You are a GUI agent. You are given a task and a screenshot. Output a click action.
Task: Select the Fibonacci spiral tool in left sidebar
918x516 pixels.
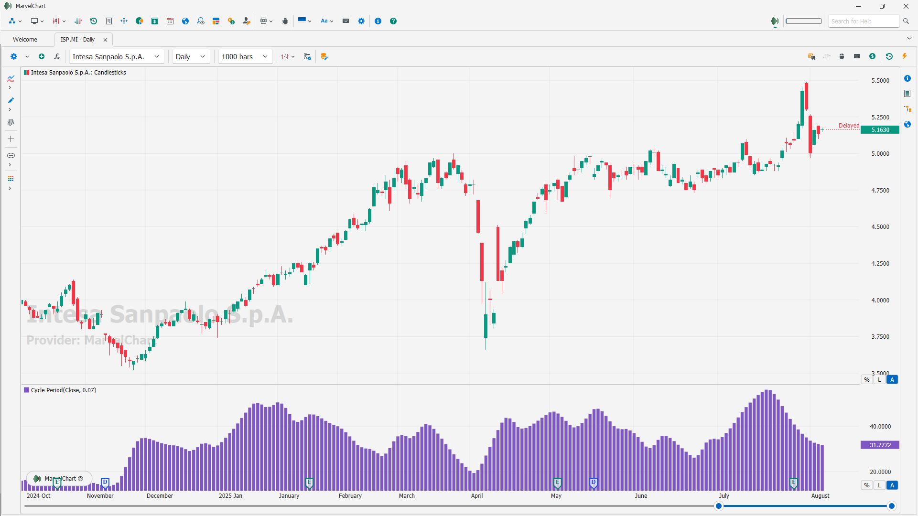click(x=11, y=122)
